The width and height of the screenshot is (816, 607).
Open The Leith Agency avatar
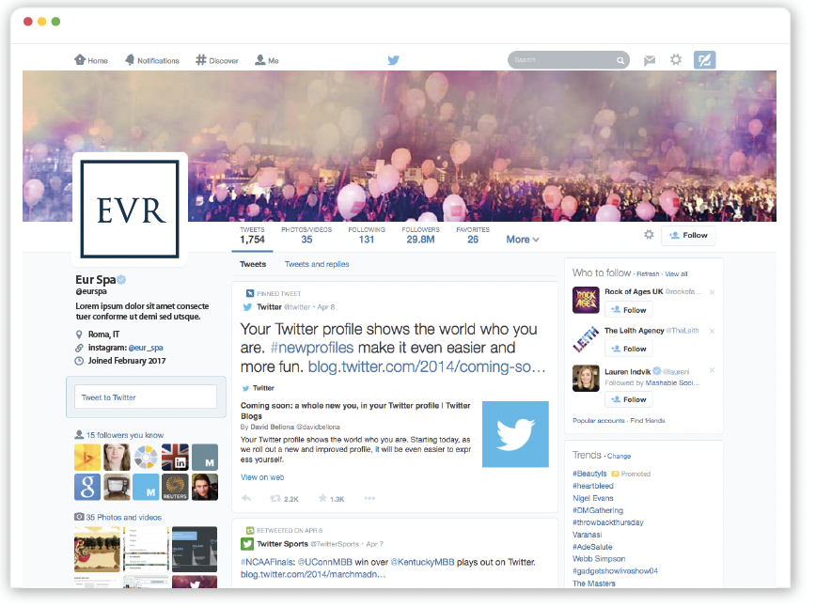(586, 339)
